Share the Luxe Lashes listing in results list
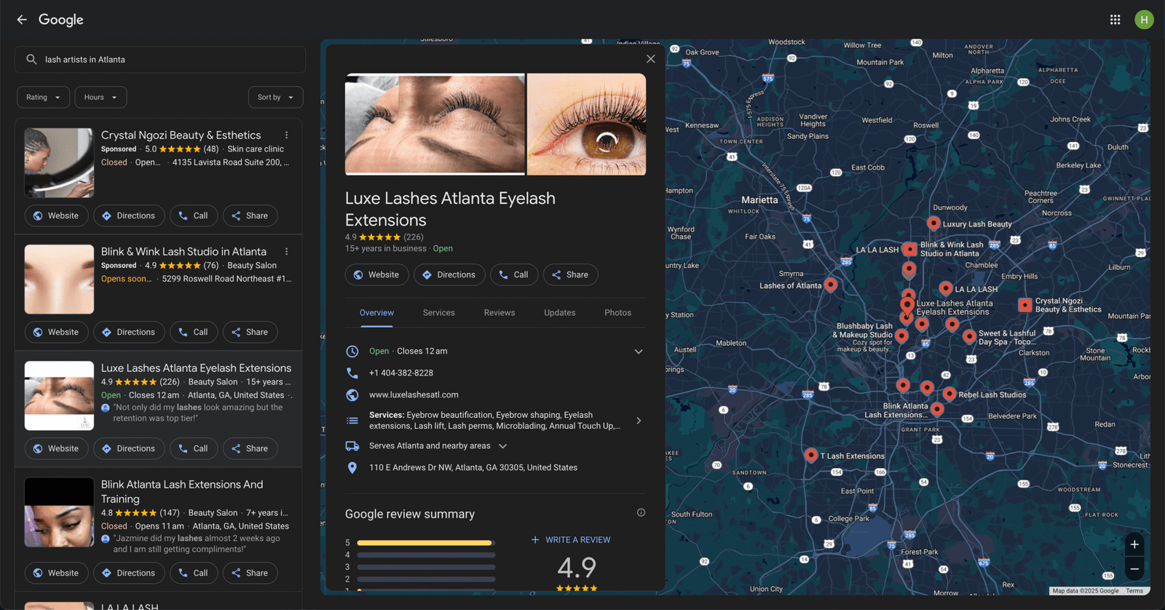The height and width of the screenshot is (610, 1165). 250,449
